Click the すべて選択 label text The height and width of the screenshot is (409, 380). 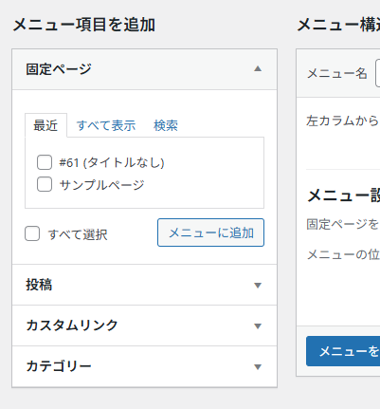point(78,234)
